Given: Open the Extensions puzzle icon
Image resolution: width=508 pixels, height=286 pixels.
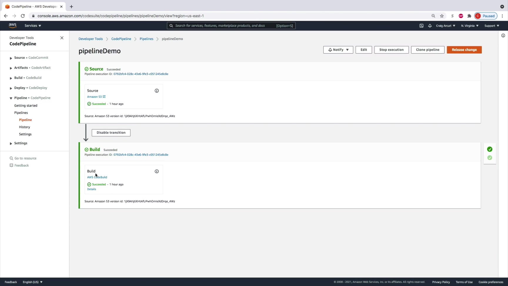Looking at the screenshot, I should coord(469,16).
